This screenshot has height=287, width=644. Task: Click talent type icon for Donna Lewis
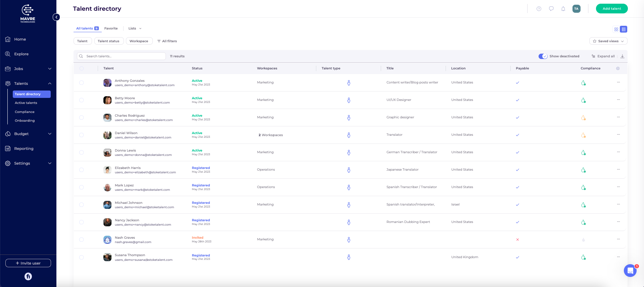click(349, 153)
